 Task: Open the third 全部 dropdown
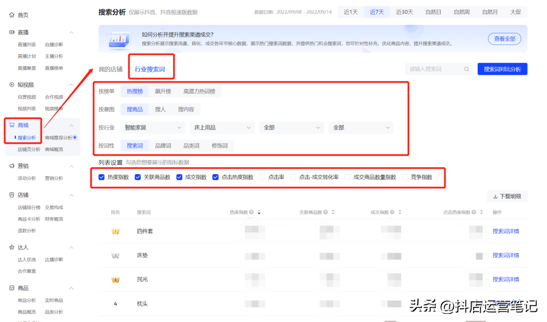pos(292,128)
